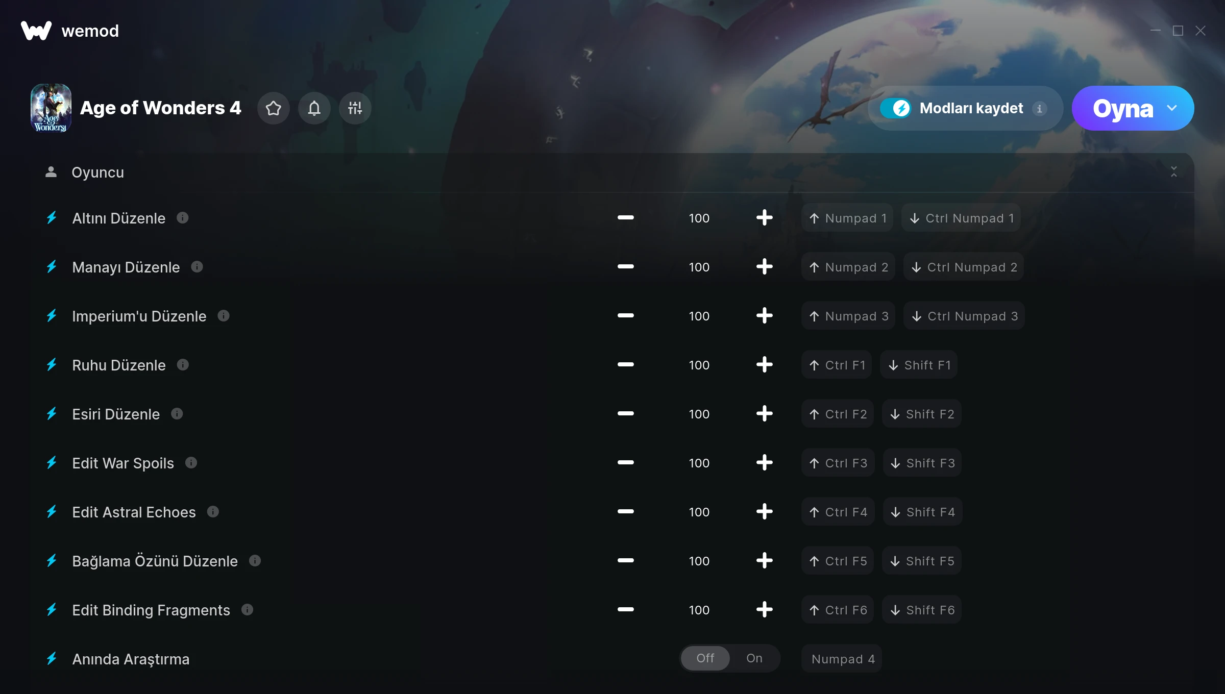Open the mod settings sliders icon
Screen dimensions: 1225x694
coord(355,108)
